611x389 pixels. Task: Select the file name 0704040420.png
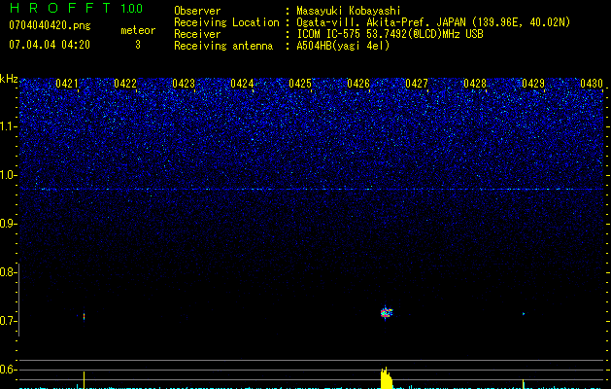point(50,25)
